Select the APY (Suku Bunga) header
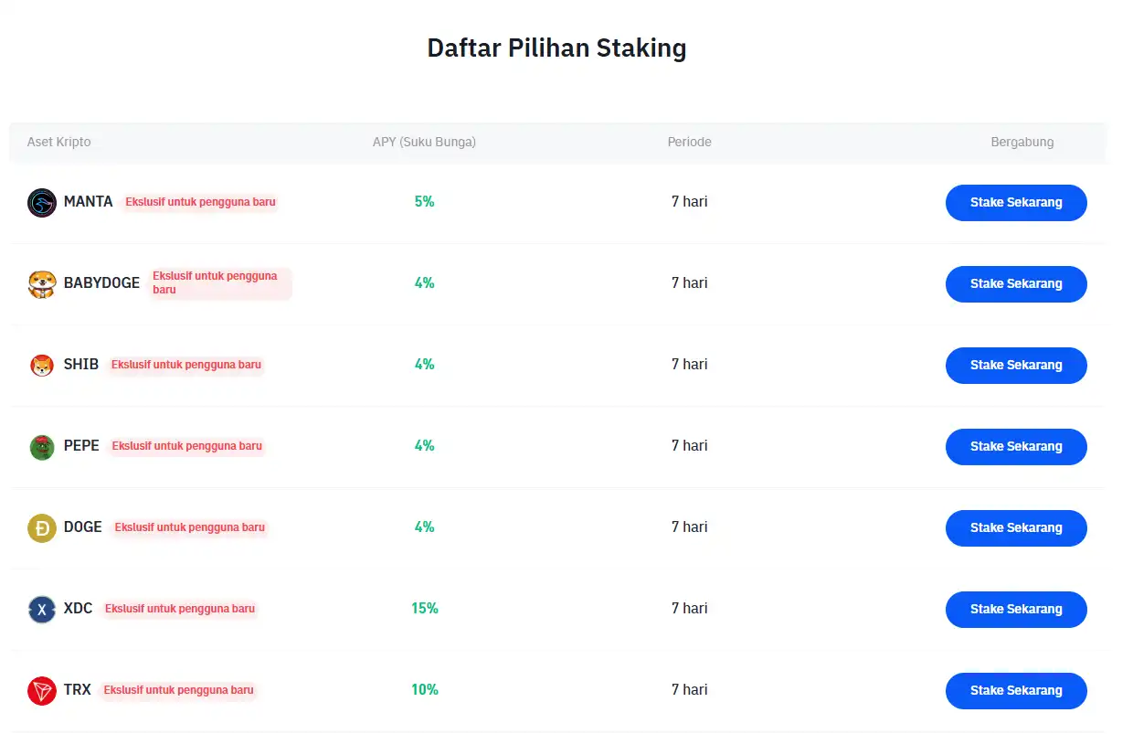 pyautogui.click(x=424, y=142)
